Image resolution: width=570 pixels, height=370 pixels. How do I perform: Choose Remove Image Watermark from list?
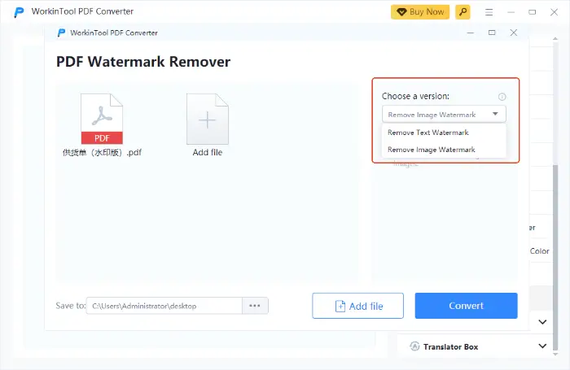click(444, 150)
